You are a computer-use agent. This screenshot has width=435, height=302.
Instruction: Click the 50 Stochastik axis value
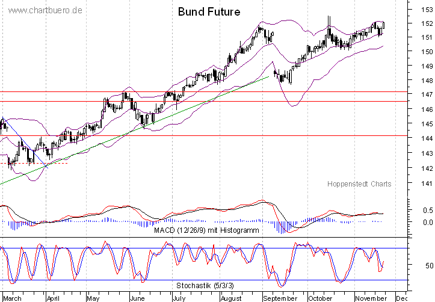[x=429, y=265]
